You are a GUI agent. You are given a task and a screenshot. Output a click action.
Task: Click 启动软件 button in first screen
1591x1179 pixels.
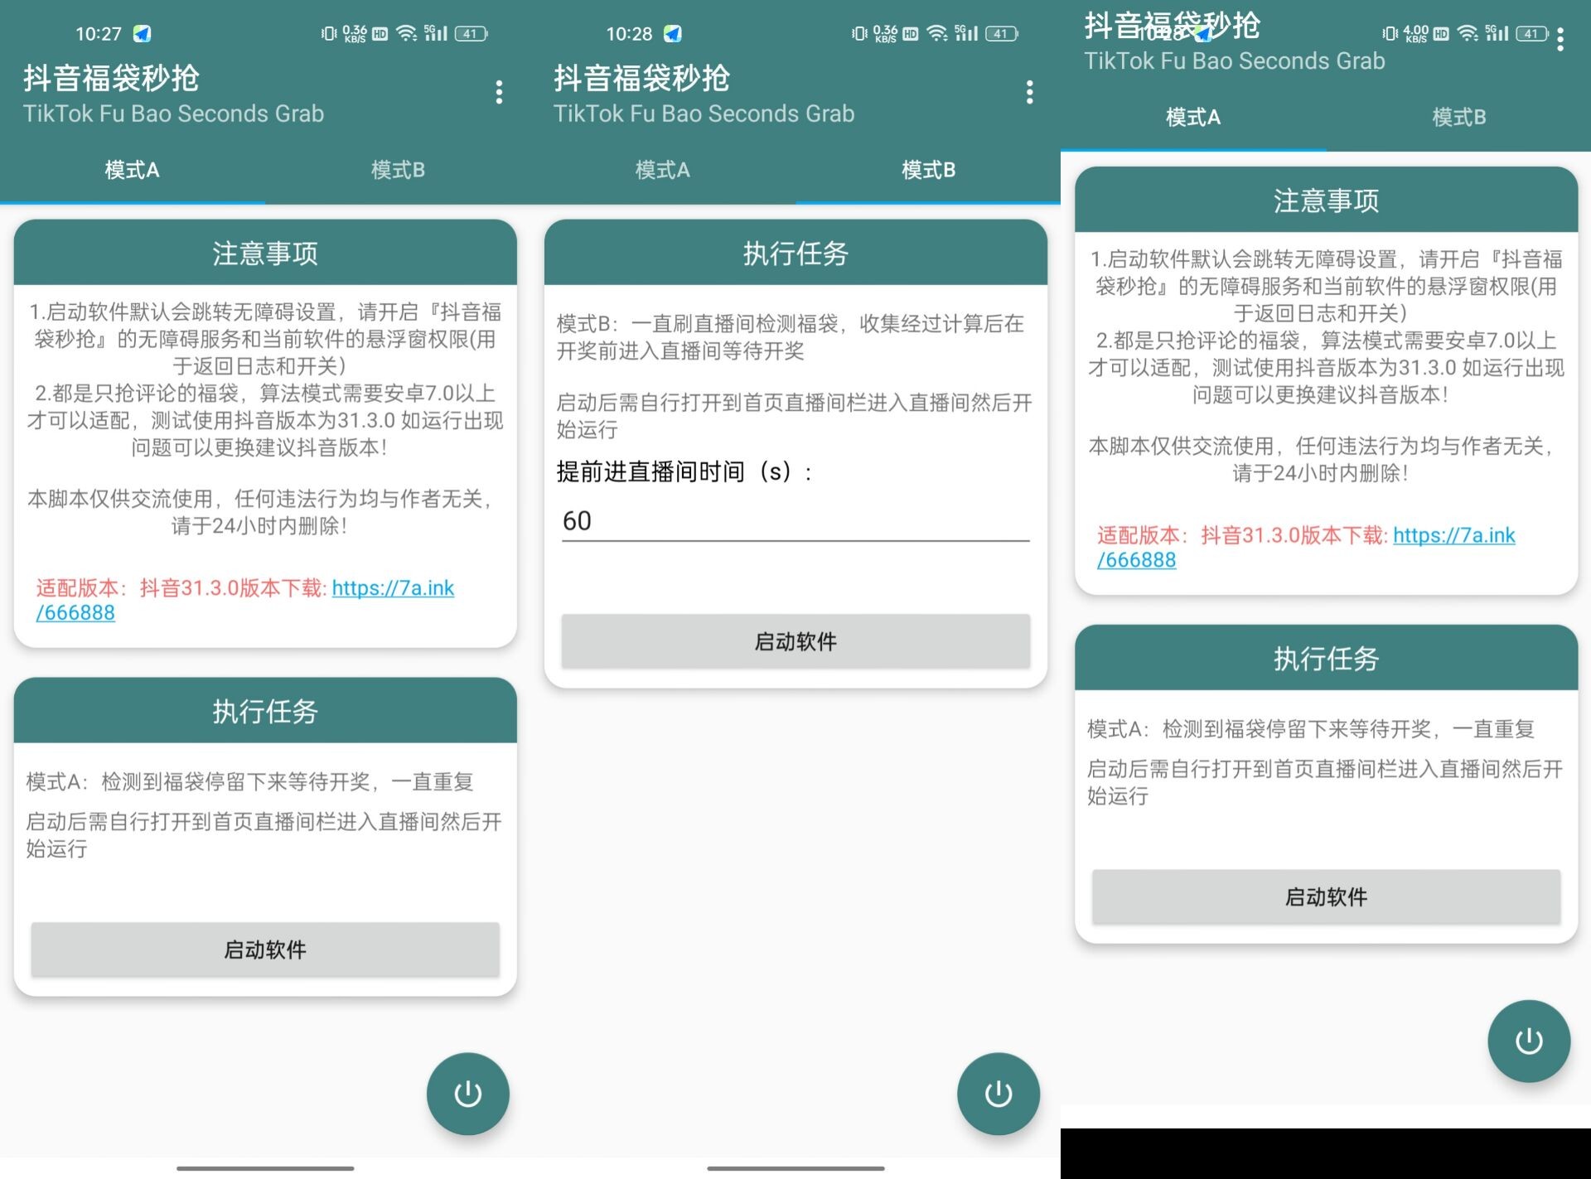[x=265, y=949]
